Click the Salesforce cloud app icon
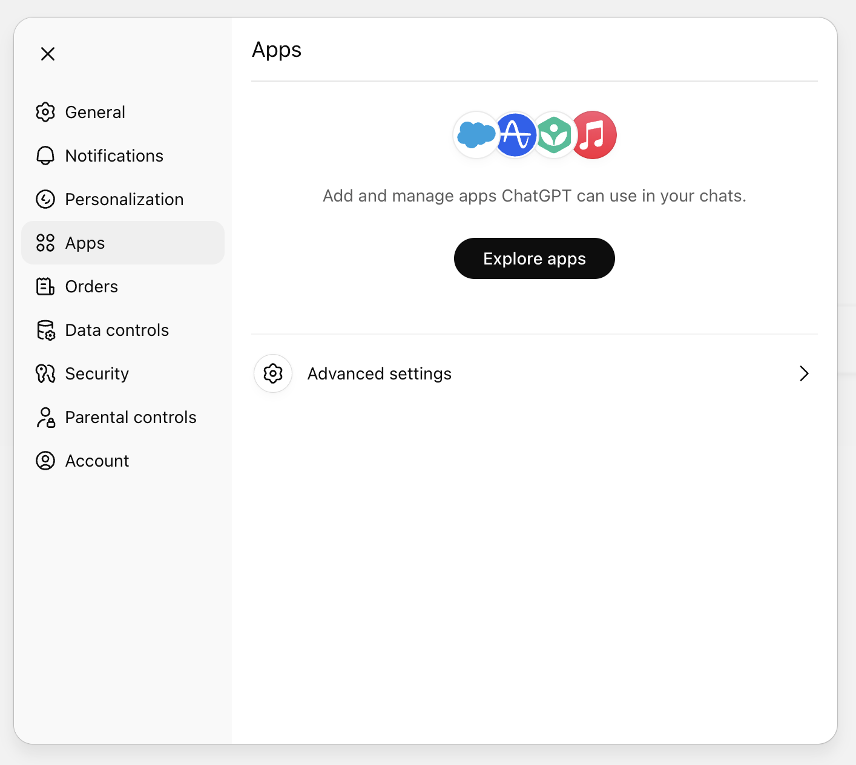The image size is (856, 765). (x=476, y=135)
